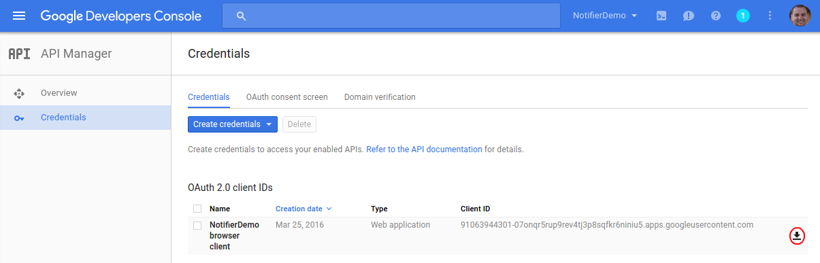Open the notifications badge showing 1

pyautogui.click(x=743, y=16)
